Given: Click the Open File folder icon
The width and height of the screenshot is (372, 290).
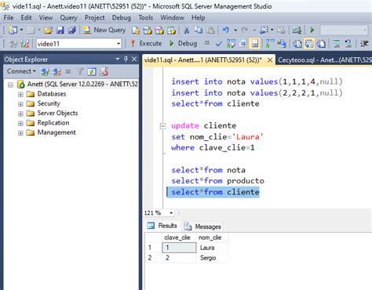Looking at the screenshot, I should point(48,31).
